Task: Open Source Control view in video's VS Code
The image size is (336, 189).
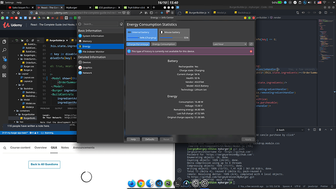Action: 4,58
